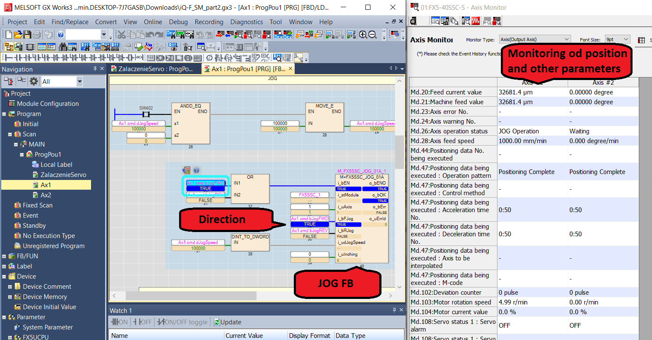Toggle OFF in Watch 1 toolbar

142,322
